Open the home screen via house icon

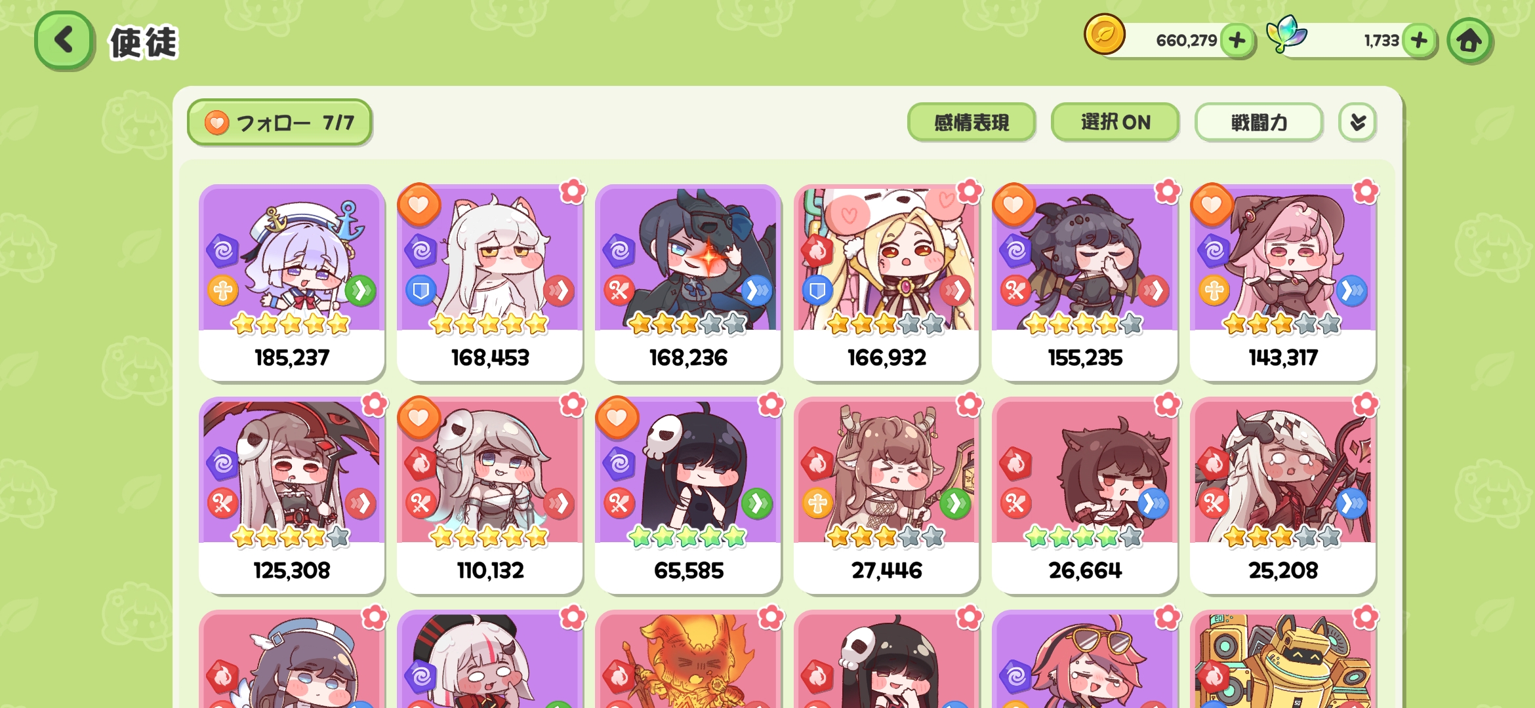pos(1469,41)
